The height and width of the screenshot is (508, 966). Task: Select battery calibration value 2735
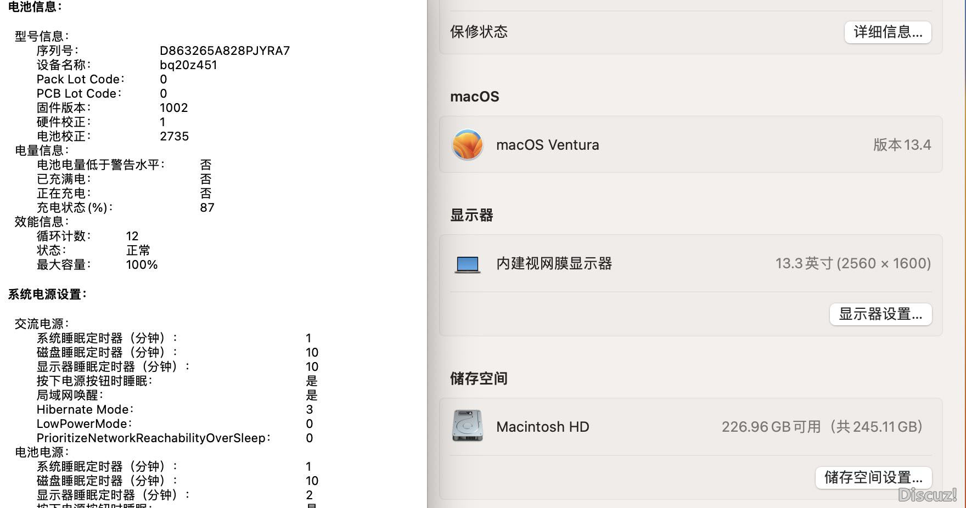click(174, 136)
